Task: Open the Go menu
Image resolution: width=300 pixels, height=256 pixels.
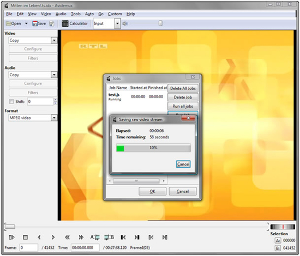Action: tap(101, 14)
